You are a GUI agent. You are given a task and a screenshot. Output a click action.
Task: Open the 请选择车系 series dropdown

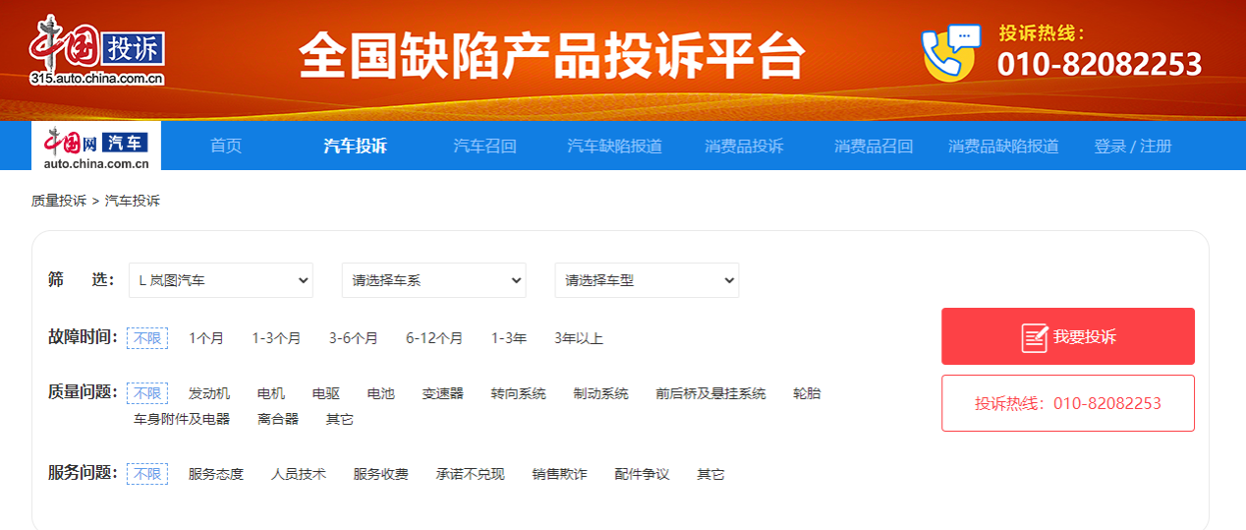[433, 280]
